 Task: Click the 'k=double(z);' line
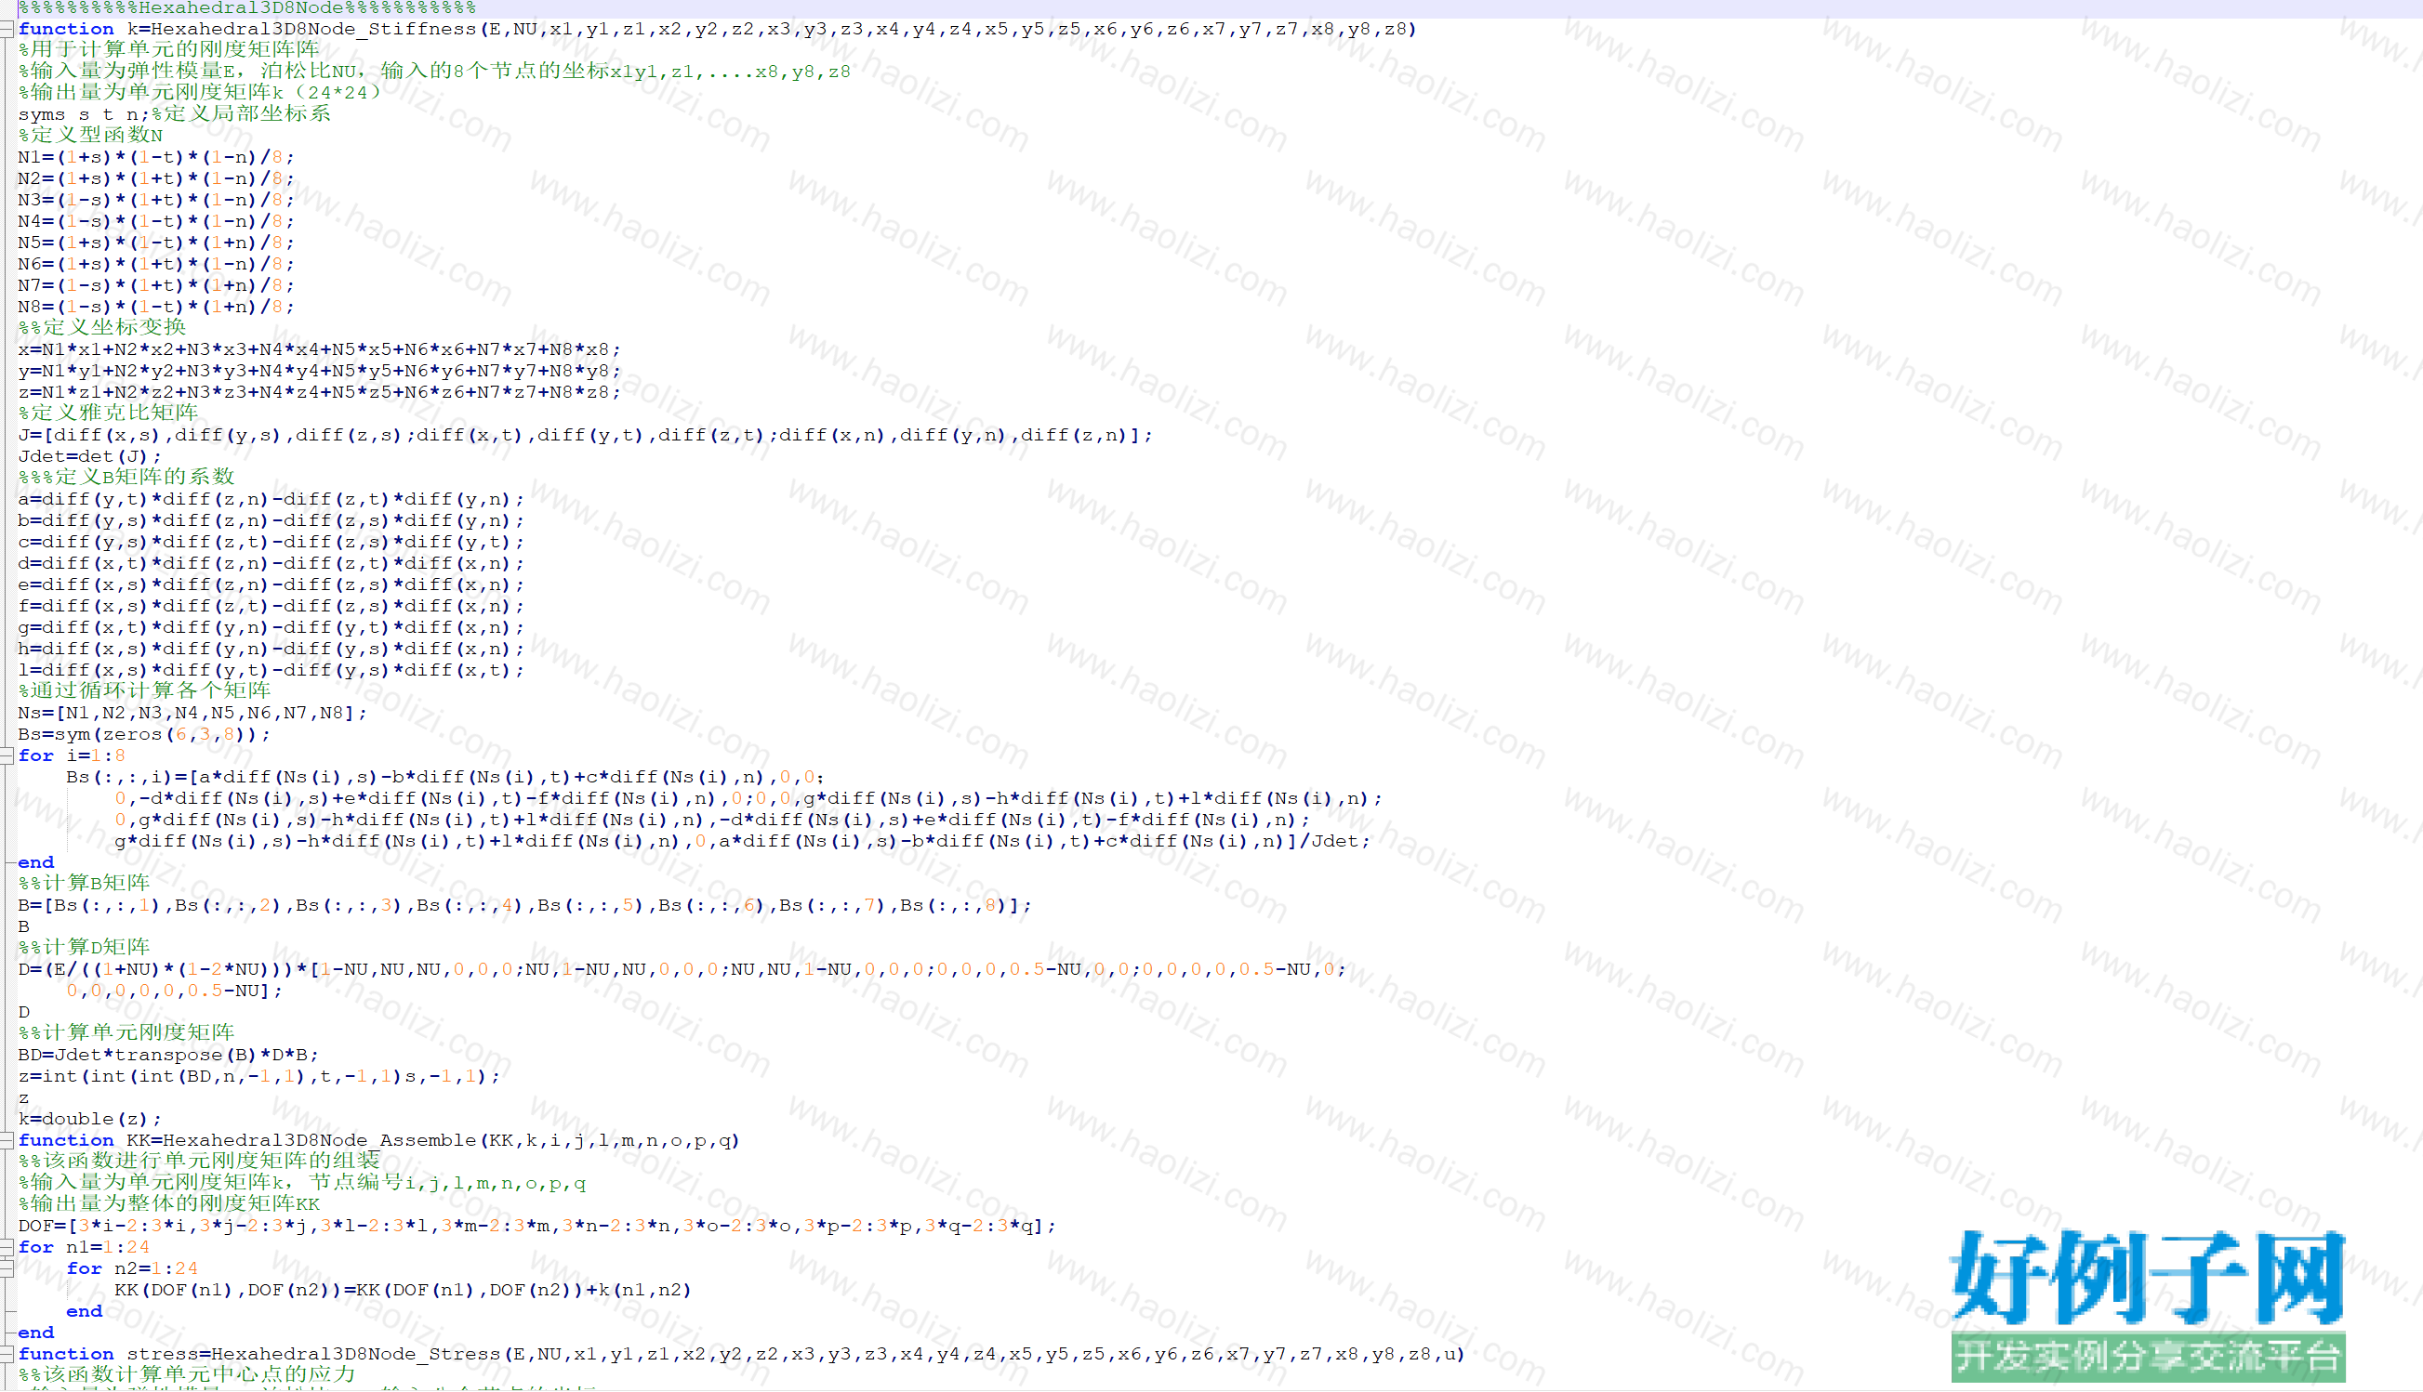click(90, 1120)
